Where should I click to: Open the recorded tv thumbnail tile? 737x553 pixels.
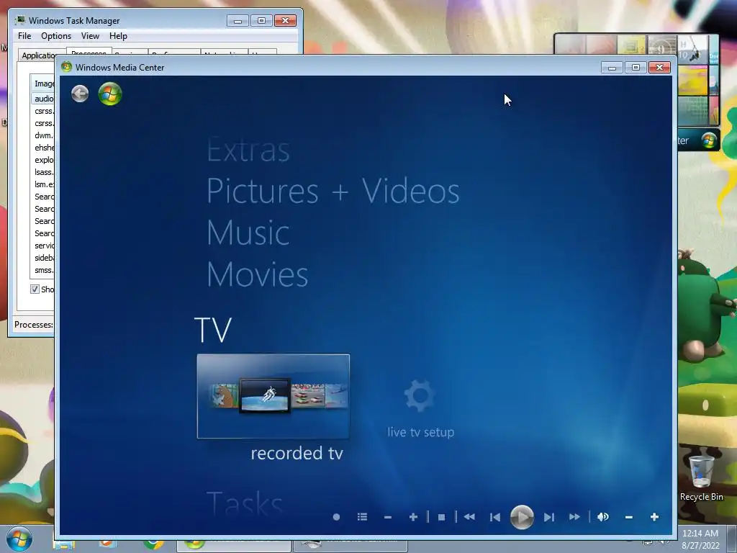click(273, 397)
